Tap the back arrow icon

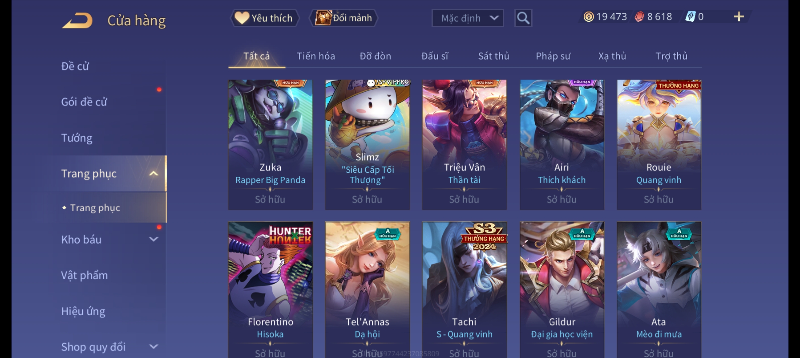pyautogui.click(x=77, y=21)
